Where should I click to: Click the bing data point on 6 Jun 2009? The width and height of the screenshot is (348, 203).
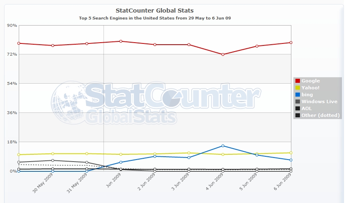coord(291,160)
